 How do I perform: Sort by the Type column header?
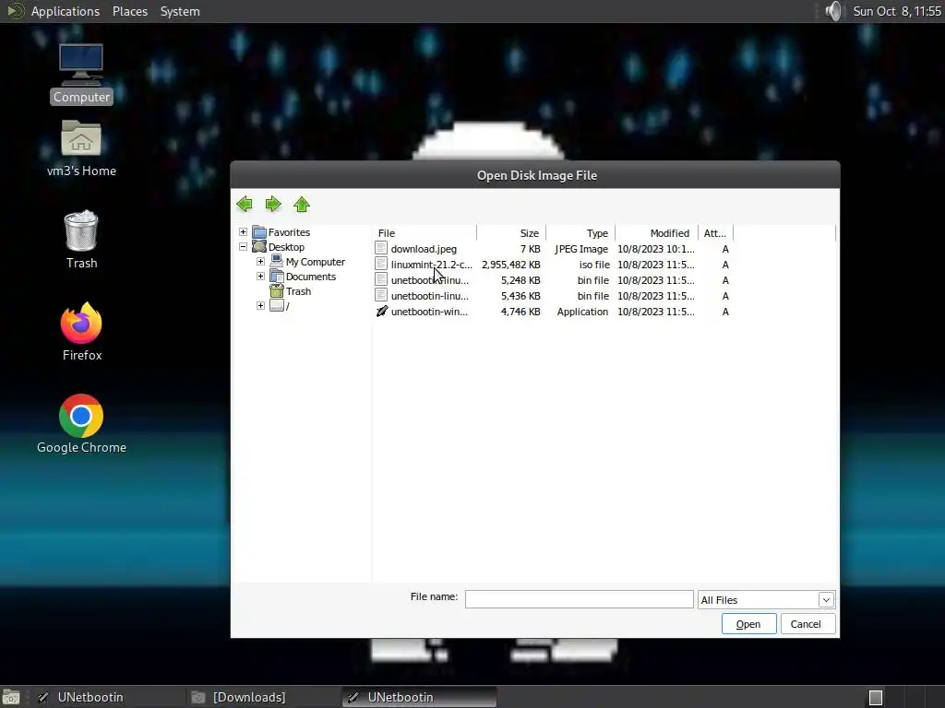[x=580, y=233]
